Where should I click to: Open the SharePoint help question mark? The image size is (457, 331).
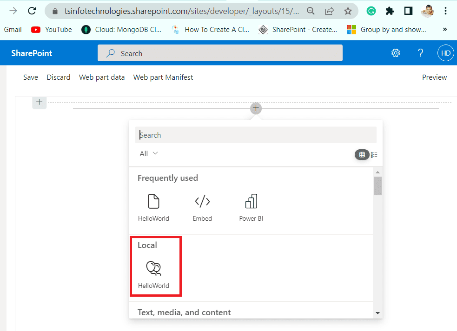coord(420,53)
